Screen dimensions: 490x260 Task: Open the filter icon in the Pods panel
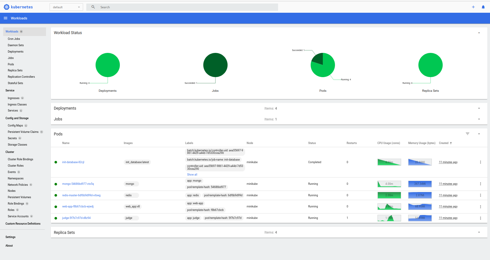(x=468, y=134)
